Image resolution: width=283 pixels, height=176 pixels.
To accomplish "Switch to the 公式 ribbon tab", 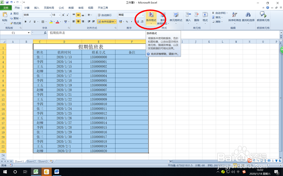I will coord(61,8).
